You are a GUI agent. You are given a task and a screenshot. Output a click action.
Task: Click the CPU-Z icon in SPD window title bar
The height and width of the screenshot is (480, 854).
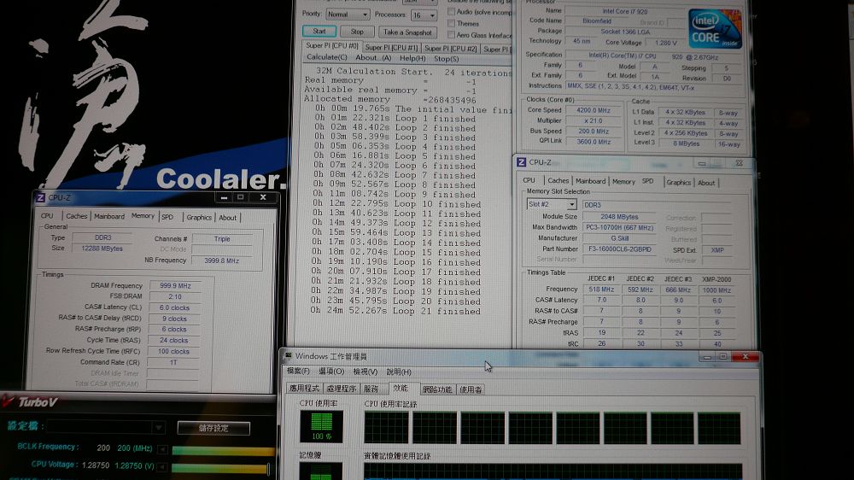tap(521, 162)
